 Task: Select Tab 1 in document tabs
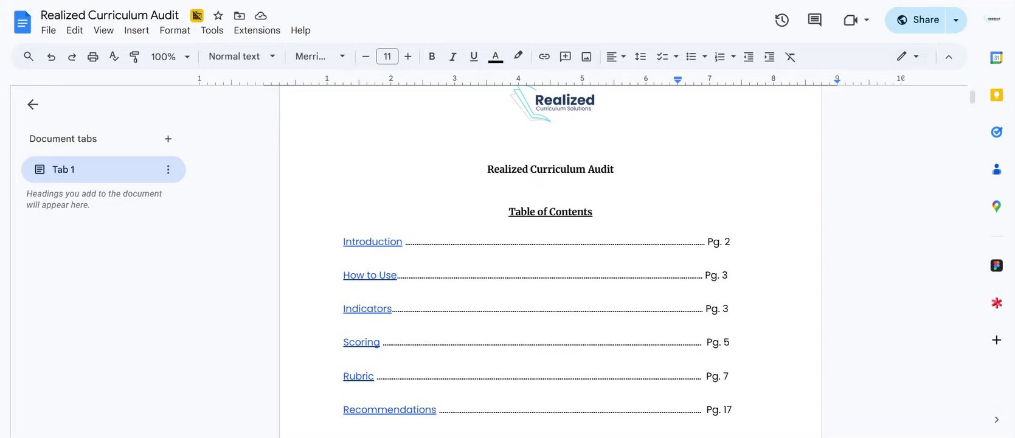coord(103,170)
